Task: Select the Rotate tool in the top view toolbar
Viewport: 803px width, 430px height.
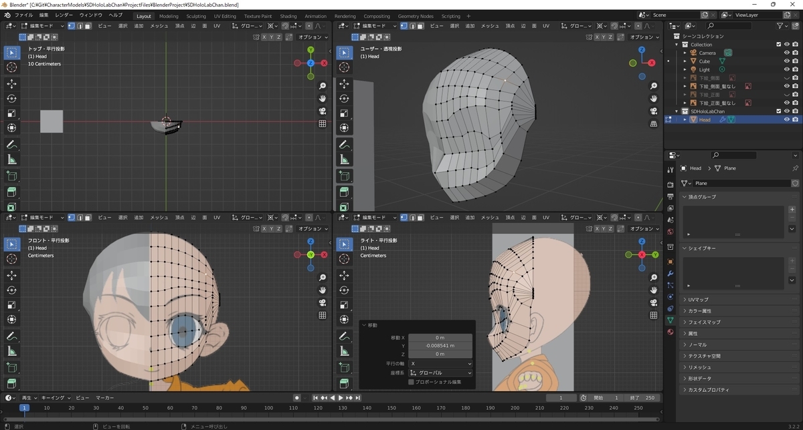Action: click(12, 98)
